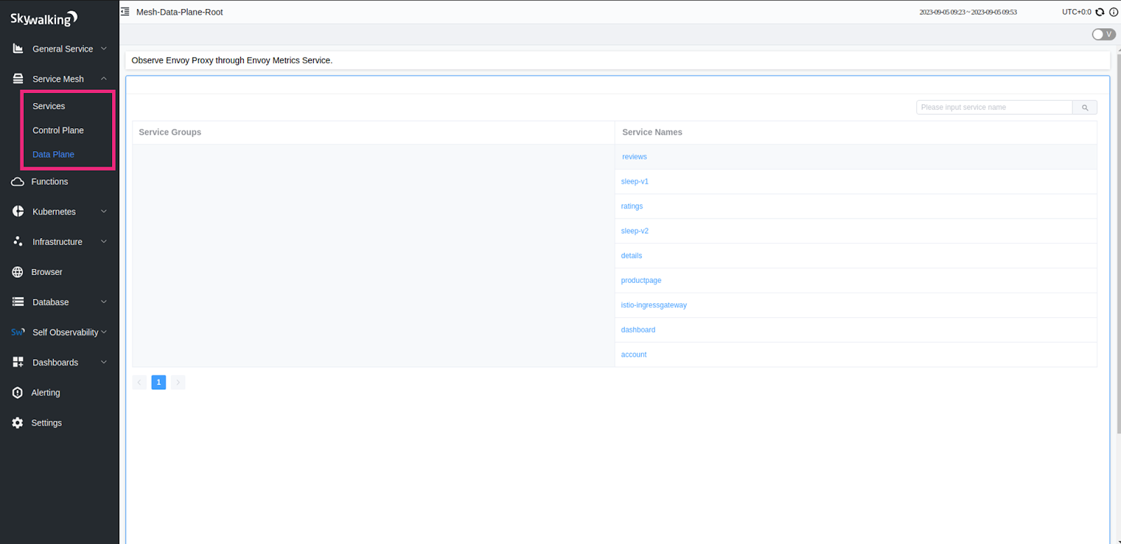Select Control Plane in Service Mesh submenu
The width and height of the screenshot is (1121, 544).
coord(58,130)
